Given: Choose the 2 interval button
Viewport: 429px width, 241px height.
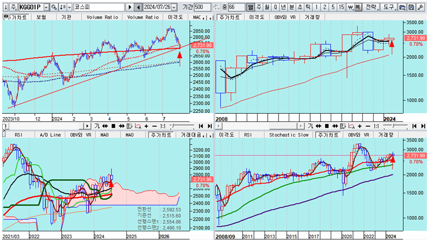Looking at the screenshot, I should [x=325, y=7].
